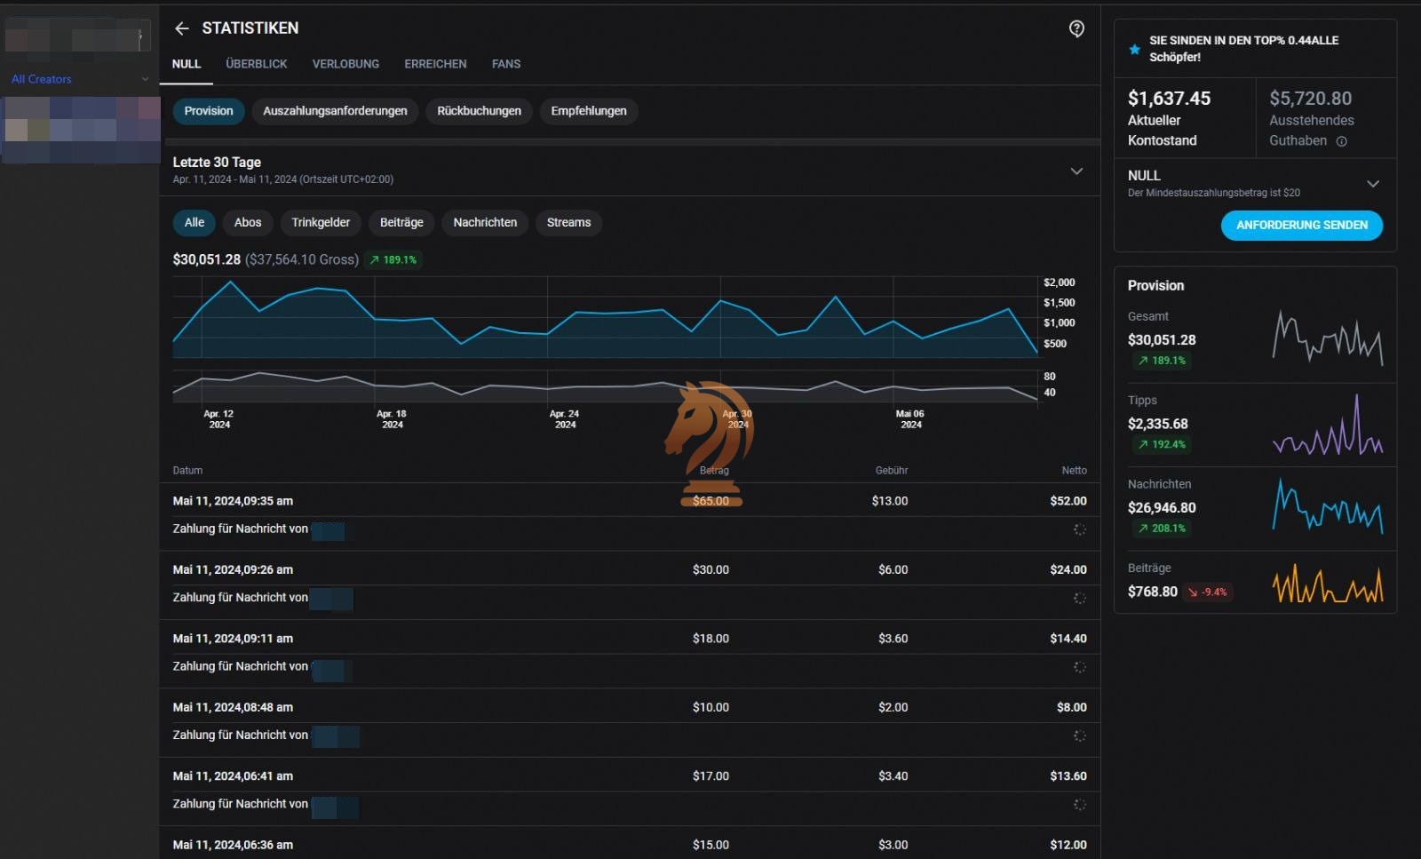Click the back arrow next to STATISTIKEN
The image size is (1421, 859).
(182, 28)
